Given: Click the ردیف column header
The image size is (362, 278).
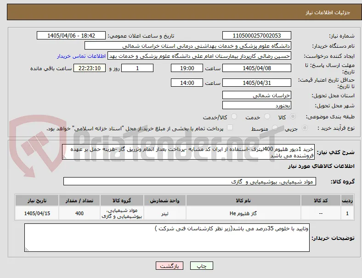Looking at the screenshot, I should click(x=347, y=200).
